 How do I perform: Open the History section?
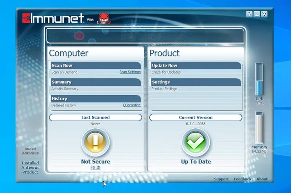pyautogui.click(x=96, y=99)
